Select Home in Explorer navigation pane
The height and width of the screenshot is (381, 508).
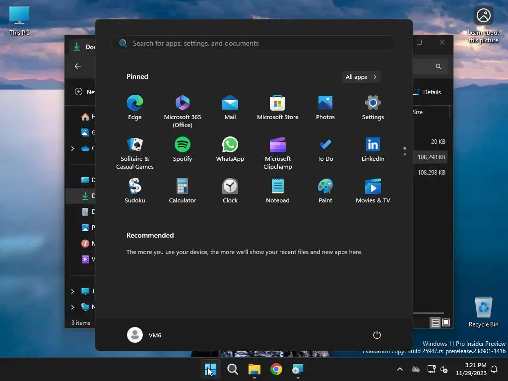87,116
